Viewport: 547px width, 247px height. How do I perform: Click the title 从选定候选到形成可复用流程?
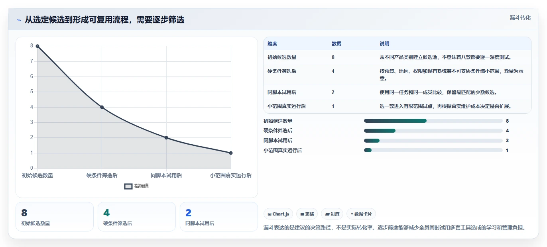104,20
